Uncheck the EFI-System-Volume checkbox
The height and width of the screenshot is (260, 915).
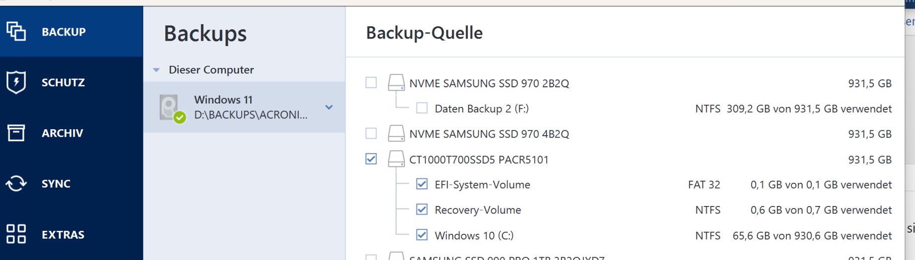422,184
